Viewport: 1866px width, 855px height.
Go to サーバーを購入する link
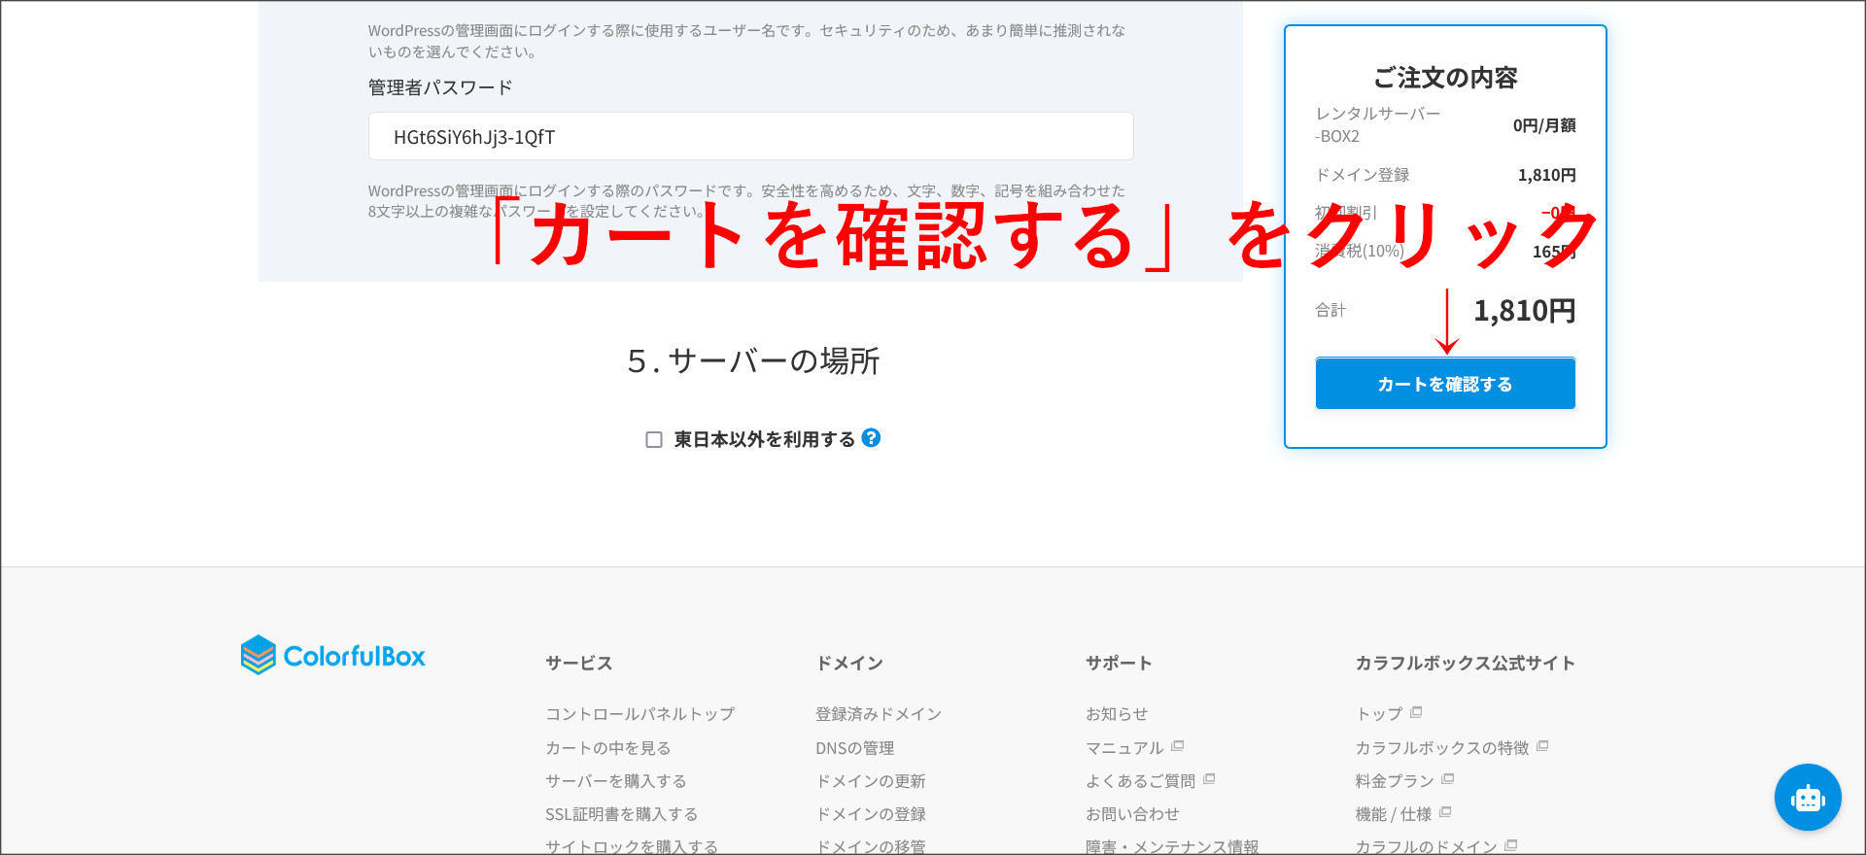[x=615, y=781]
